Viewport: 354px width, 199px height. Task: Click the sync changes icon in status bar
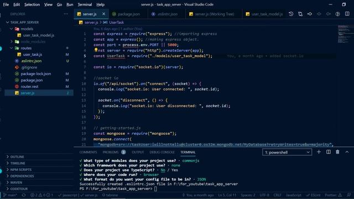(24, 195)
